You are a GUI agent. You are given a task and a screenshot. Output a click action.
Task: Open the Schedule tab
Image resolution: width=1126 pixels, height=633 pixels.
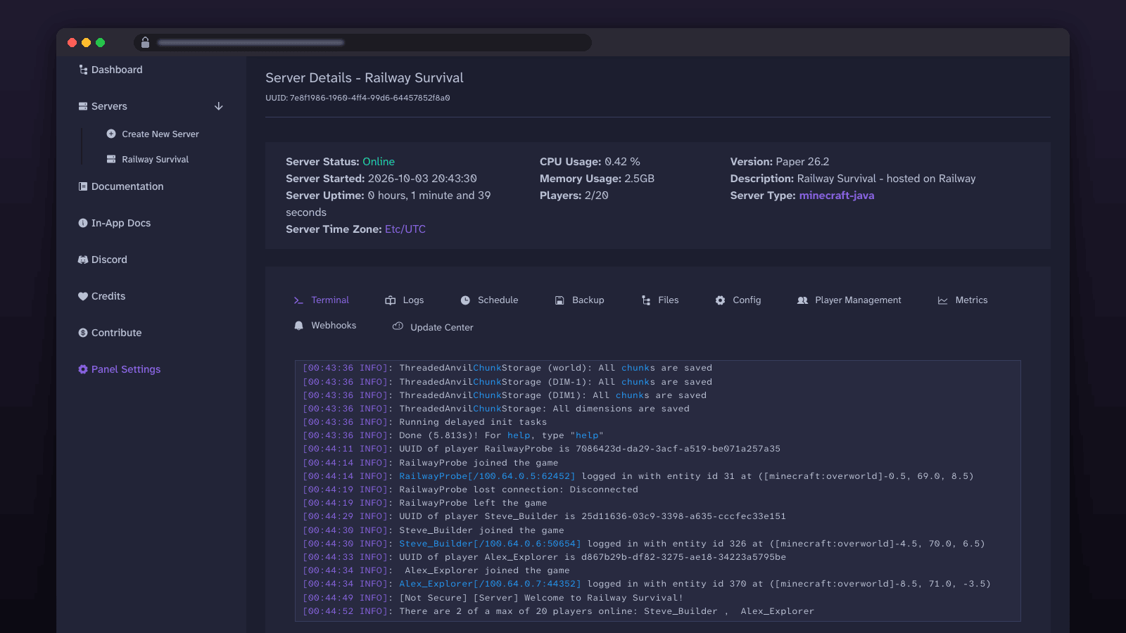point(490,300)
